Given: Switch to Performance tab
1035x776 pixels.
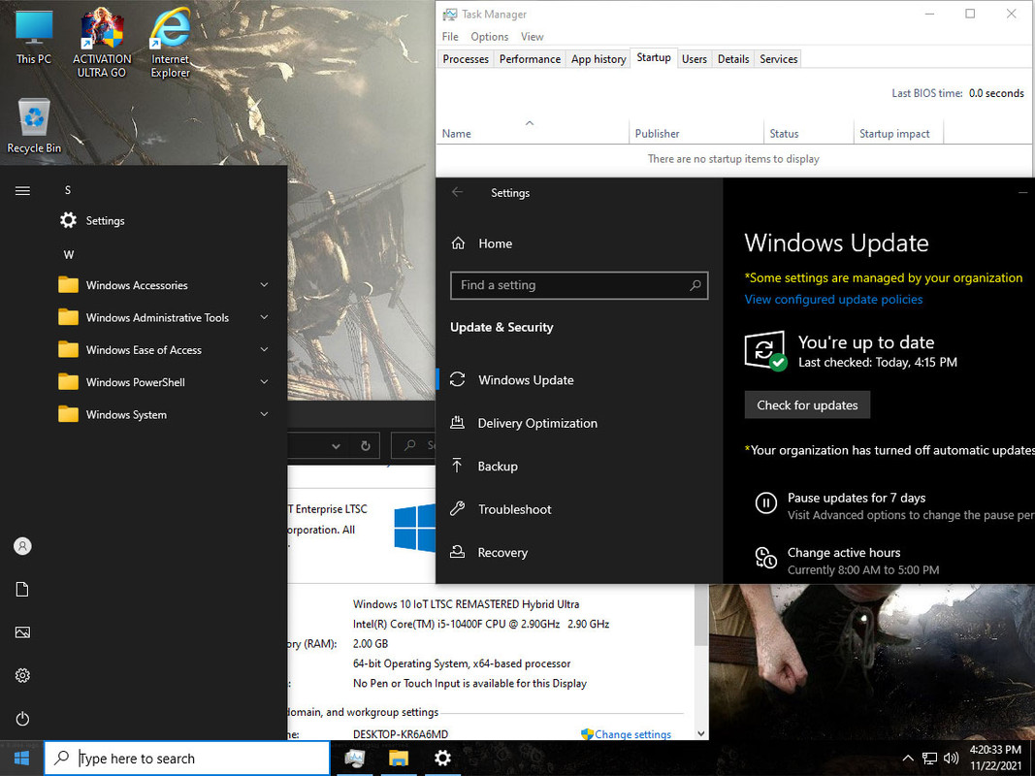Looking at the screenshot, I should pos(530,59).
